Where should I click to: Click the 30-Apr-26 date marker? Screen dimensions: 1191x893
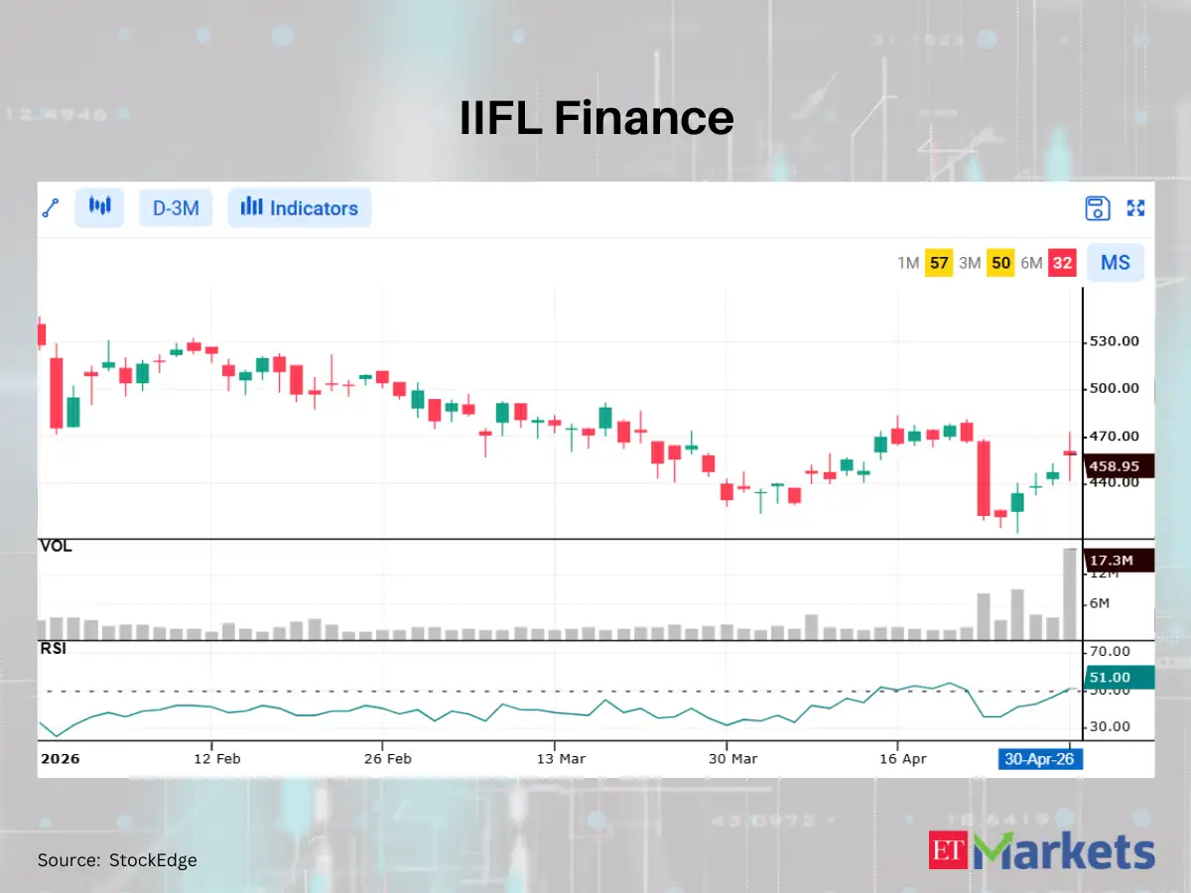1040,759
